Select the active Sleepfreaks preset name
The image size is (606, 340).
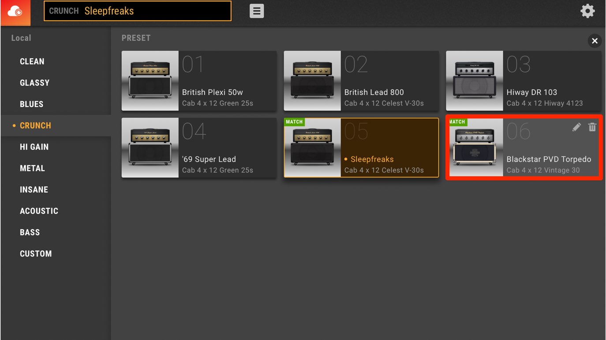pyautogui.click(x=372, y=159)
